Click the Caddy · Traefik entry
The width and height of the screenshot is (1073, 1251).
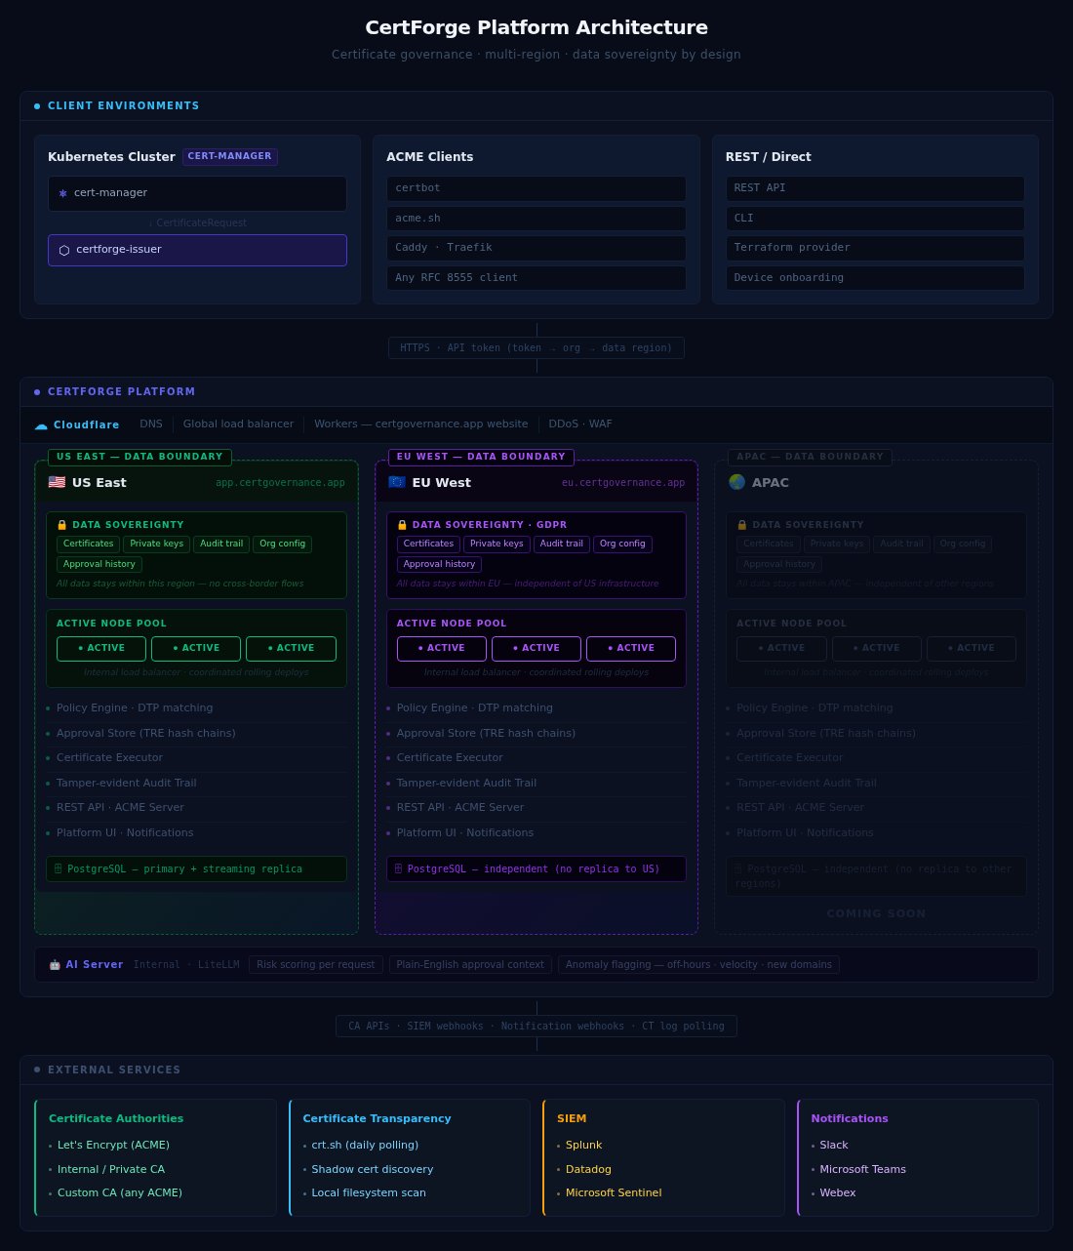[536, 248]
